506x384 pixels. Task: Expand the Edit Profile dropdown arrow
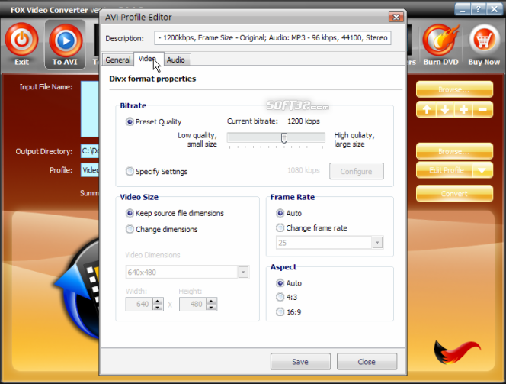pyautogui.click(x=482, y=170)
